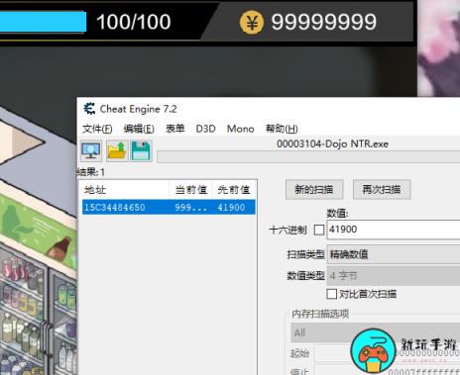The image size is (460, 375).
Task: Open the 编辑(E) menu
Action: [x=139, y=129]
